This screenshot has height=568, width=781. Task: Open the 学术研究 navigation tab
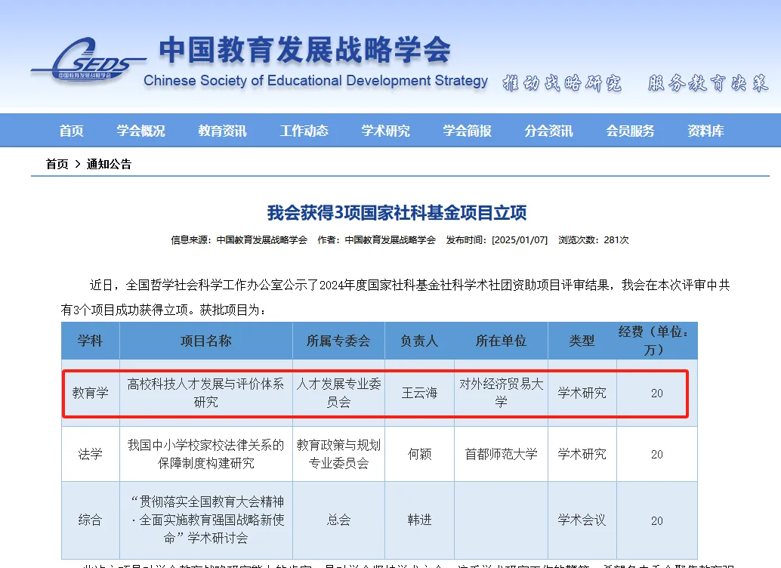click(385, 131)
